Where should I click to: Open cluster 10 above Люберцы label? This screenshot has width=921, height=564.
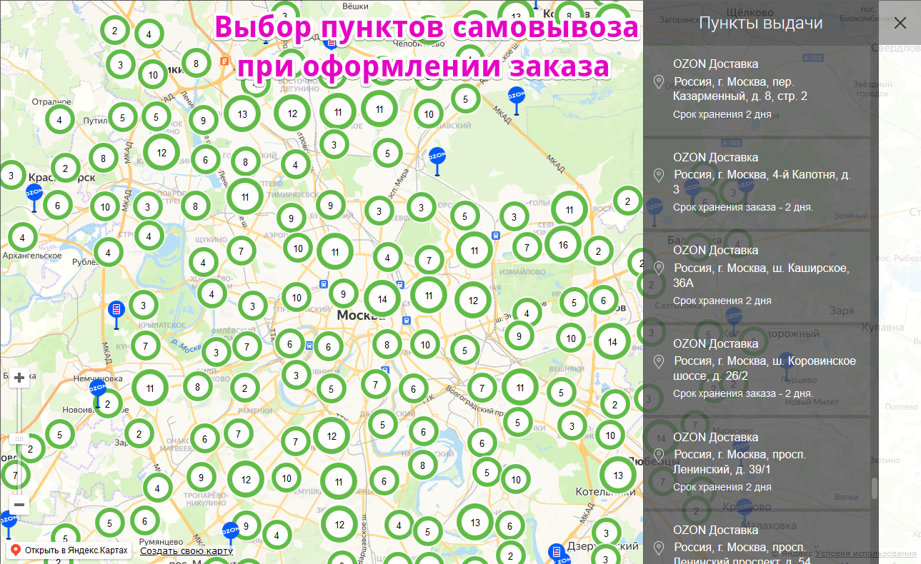(610, 435)
